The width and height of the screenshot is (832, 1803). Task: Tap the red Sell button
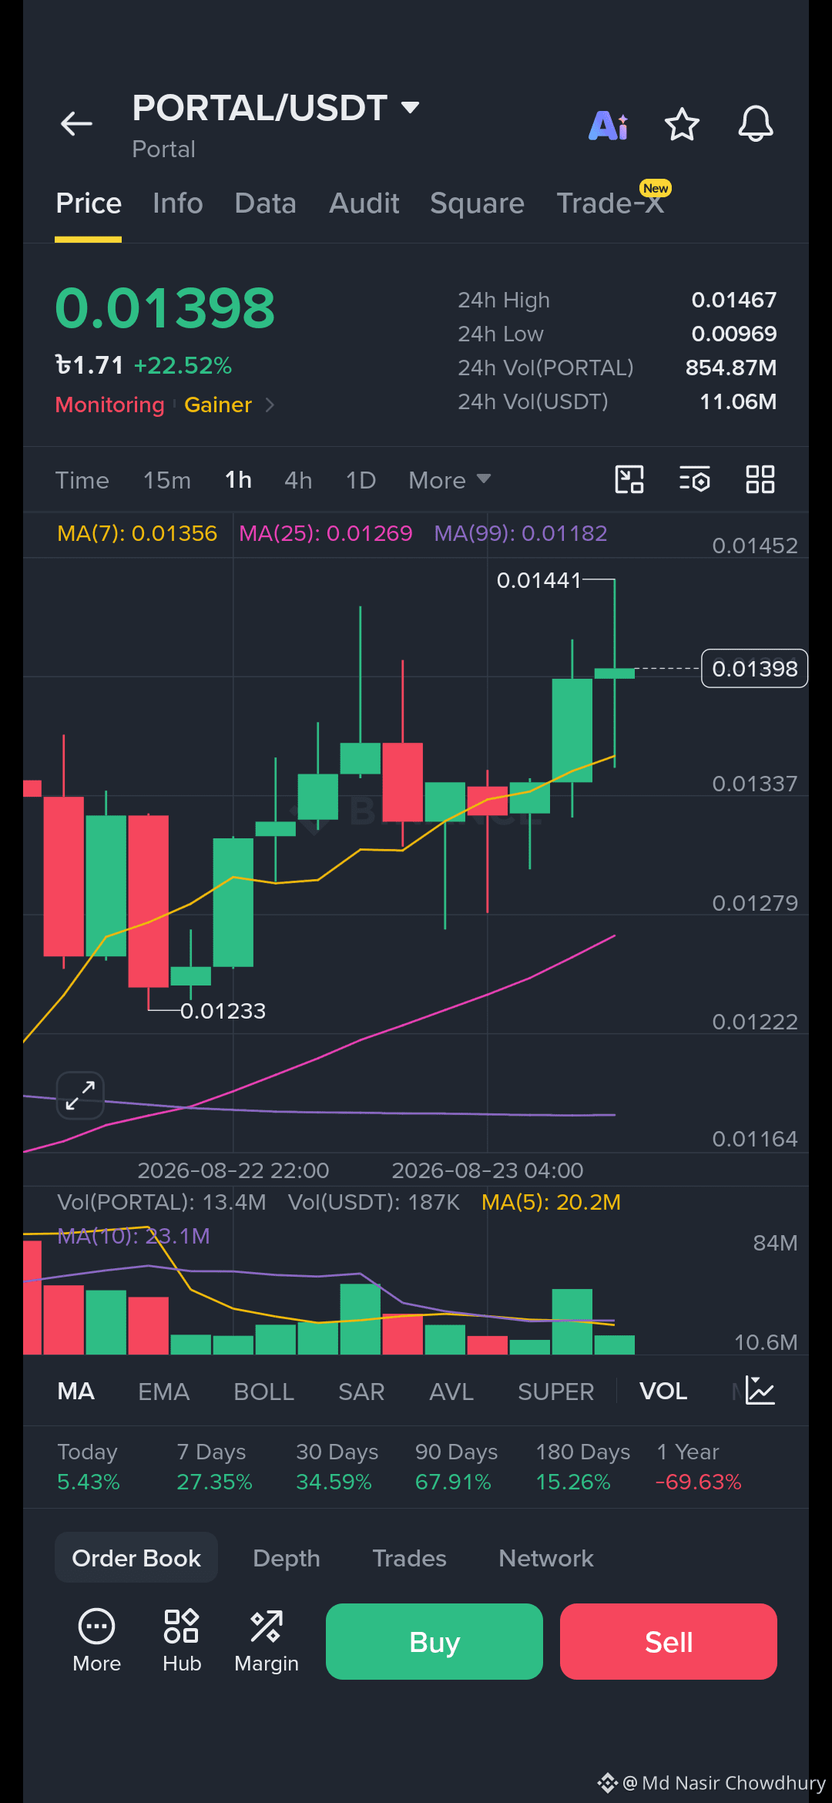[669, 1641]
